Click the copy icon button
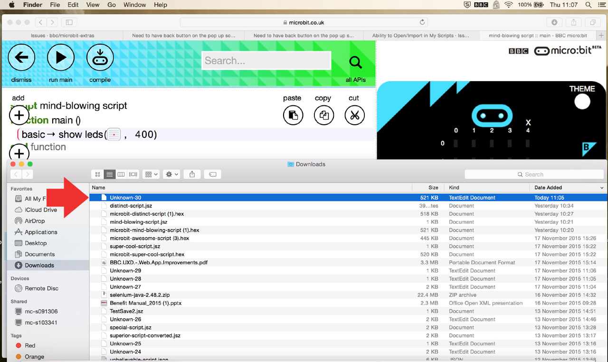This screenshot has height=362, width=608. [323, 115]
